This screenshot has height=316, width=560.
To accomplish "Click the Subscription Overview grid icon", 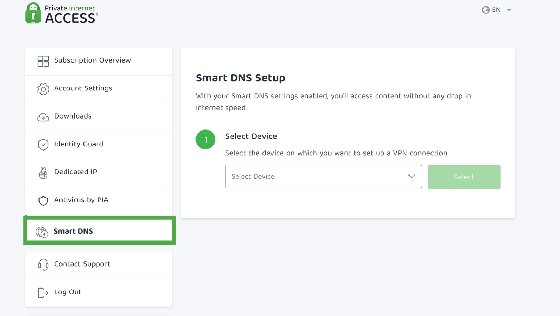I will point(43,61).
